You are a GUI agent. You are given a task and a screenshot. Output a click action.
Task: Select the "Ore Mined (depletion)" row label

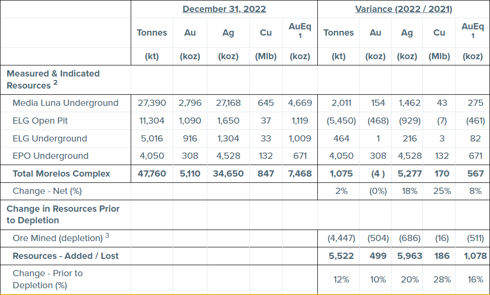pyautogui.click(x=57, y=238)
